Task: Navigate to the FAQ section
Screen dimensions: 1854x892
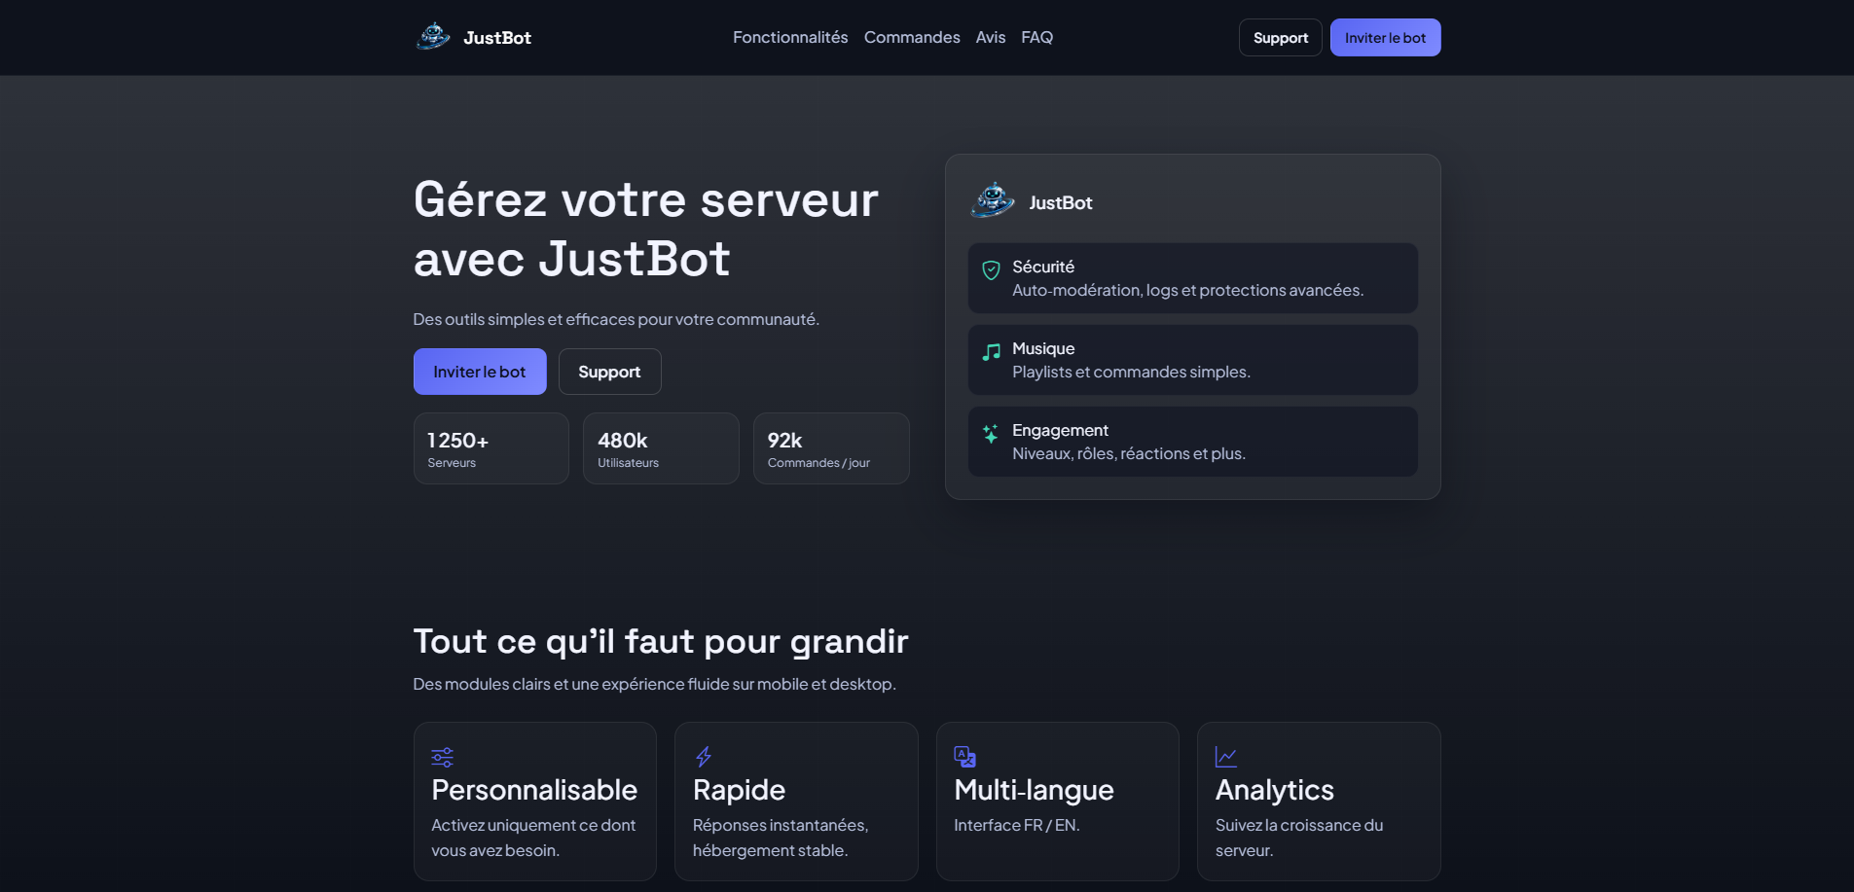Action: [1036, 37]
